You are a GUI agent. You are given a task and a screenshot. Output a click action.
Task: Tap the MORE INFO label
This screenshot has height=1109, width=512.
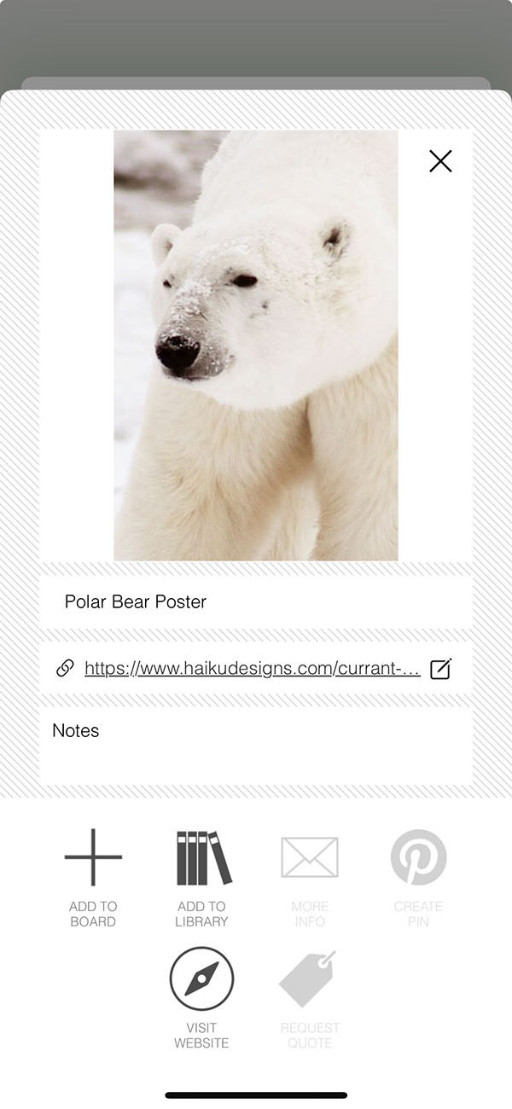tap(310, 914)
